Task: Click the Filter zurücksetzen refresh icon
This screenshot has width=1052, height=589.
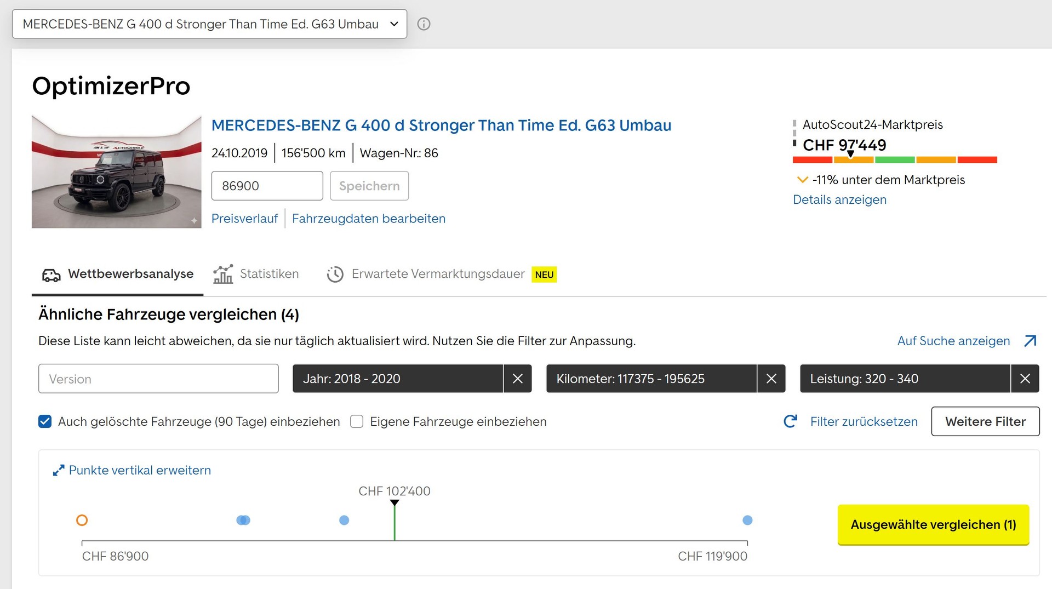Action: (x=790, y=421)
